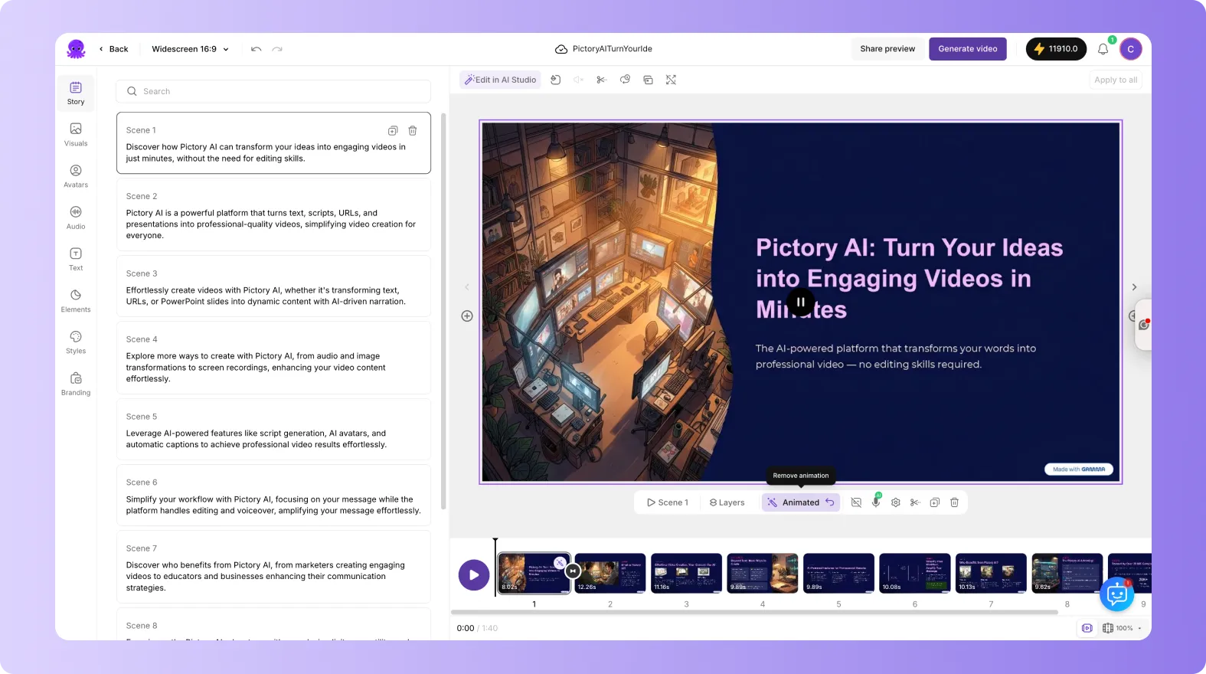
Task: Remove animation with the undo arrow
Action: tap(830, 502)
